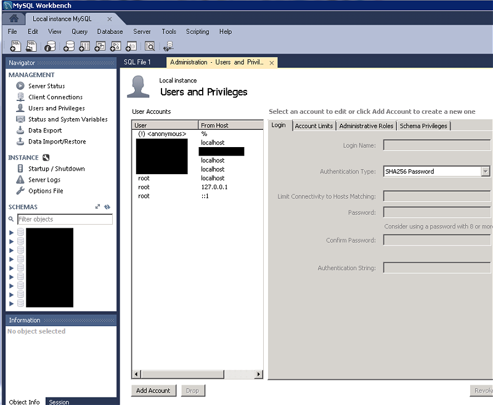Go to the Workbench home screen tab
The image size is (493, 405).
click(x=14, y=19)
